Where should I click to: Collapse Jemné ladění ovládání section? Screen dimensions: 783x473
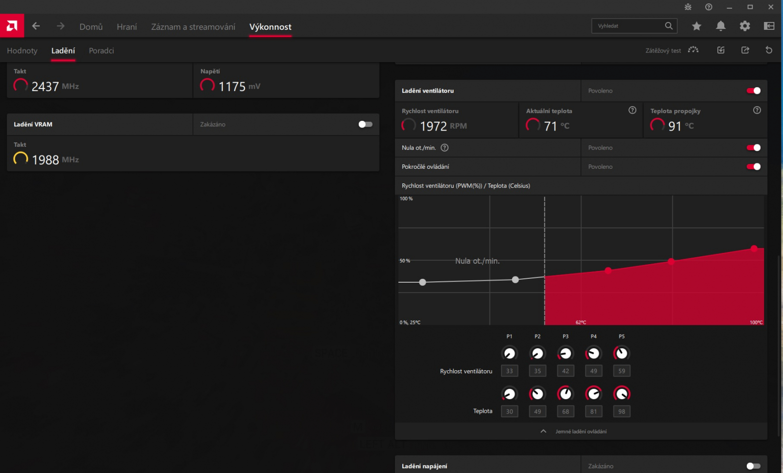click(x=543, y=431)
